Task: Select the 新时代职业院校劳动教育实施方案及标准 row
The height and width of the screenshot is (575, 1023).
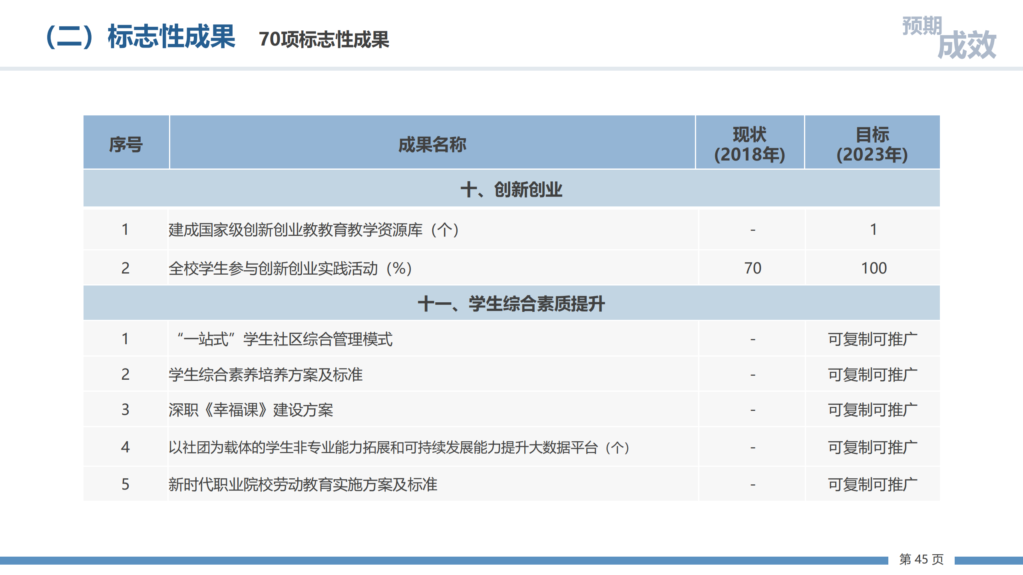Action: [x=303, y=484]
